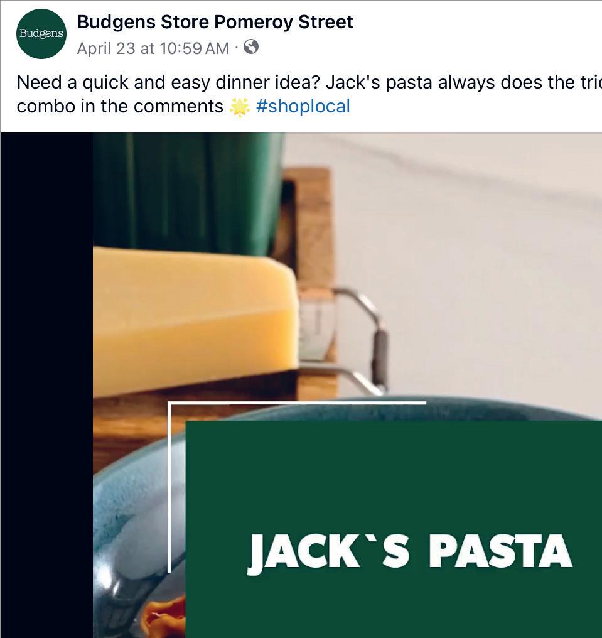Open the Budgens Store Pomeroy Street page name

[215, 22]
